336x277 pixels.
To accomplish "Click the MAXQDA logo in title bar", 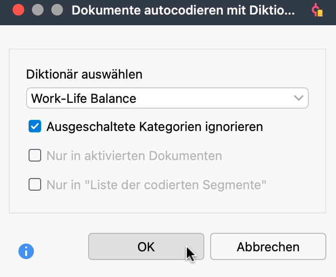I will (x=317, y=10).
